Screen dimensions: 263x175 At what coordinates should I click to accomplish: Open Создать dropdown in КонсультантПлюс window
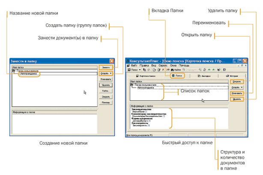pyautogui.click(x=237, y=87)
